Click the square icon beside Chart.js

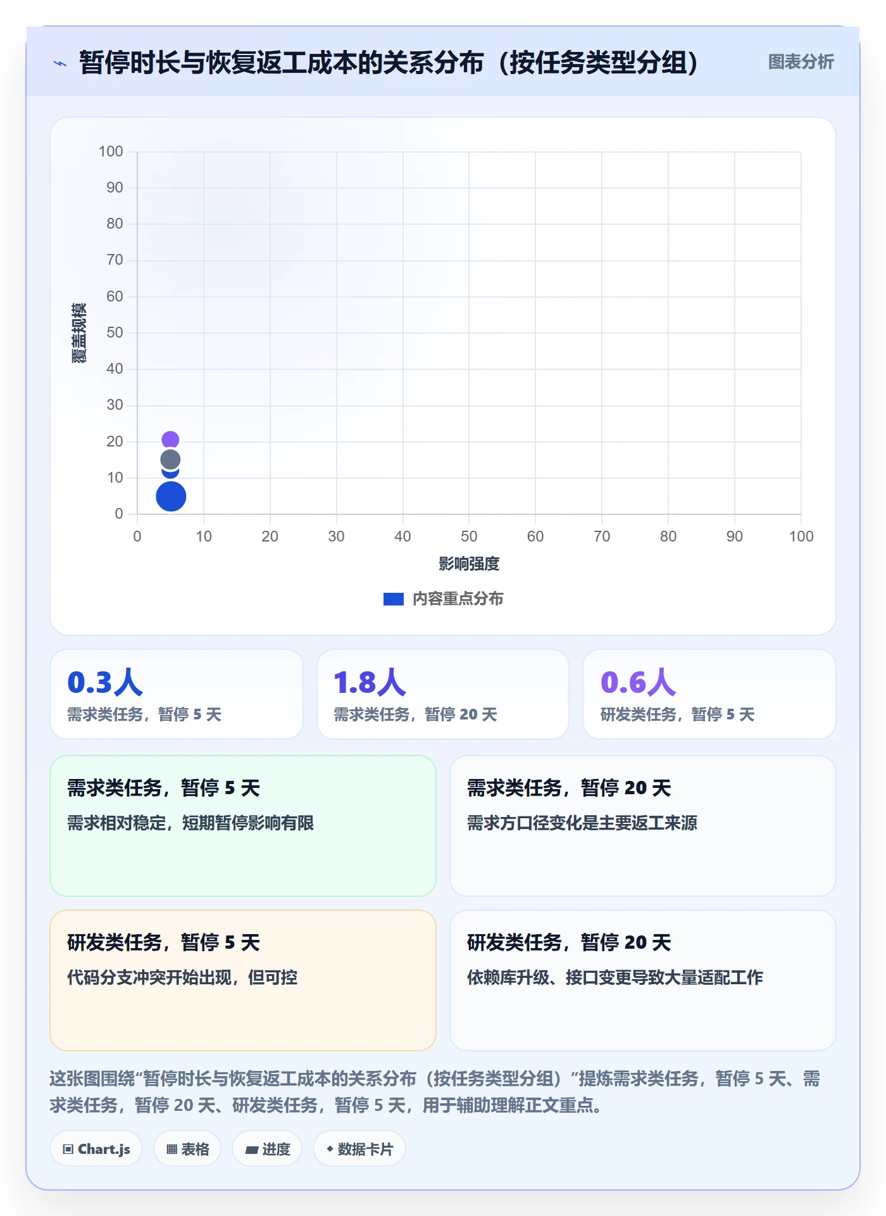[68, 1149]
